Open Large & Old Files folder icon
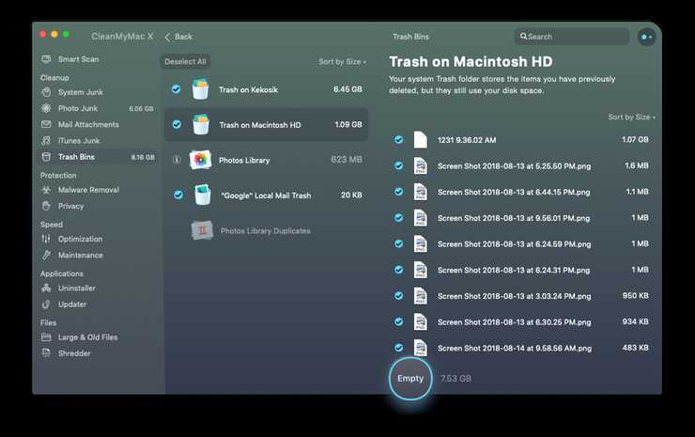Image resolution: width=695 pixels, height=437 pixels. pyautogui.click(x=46, y=337)
